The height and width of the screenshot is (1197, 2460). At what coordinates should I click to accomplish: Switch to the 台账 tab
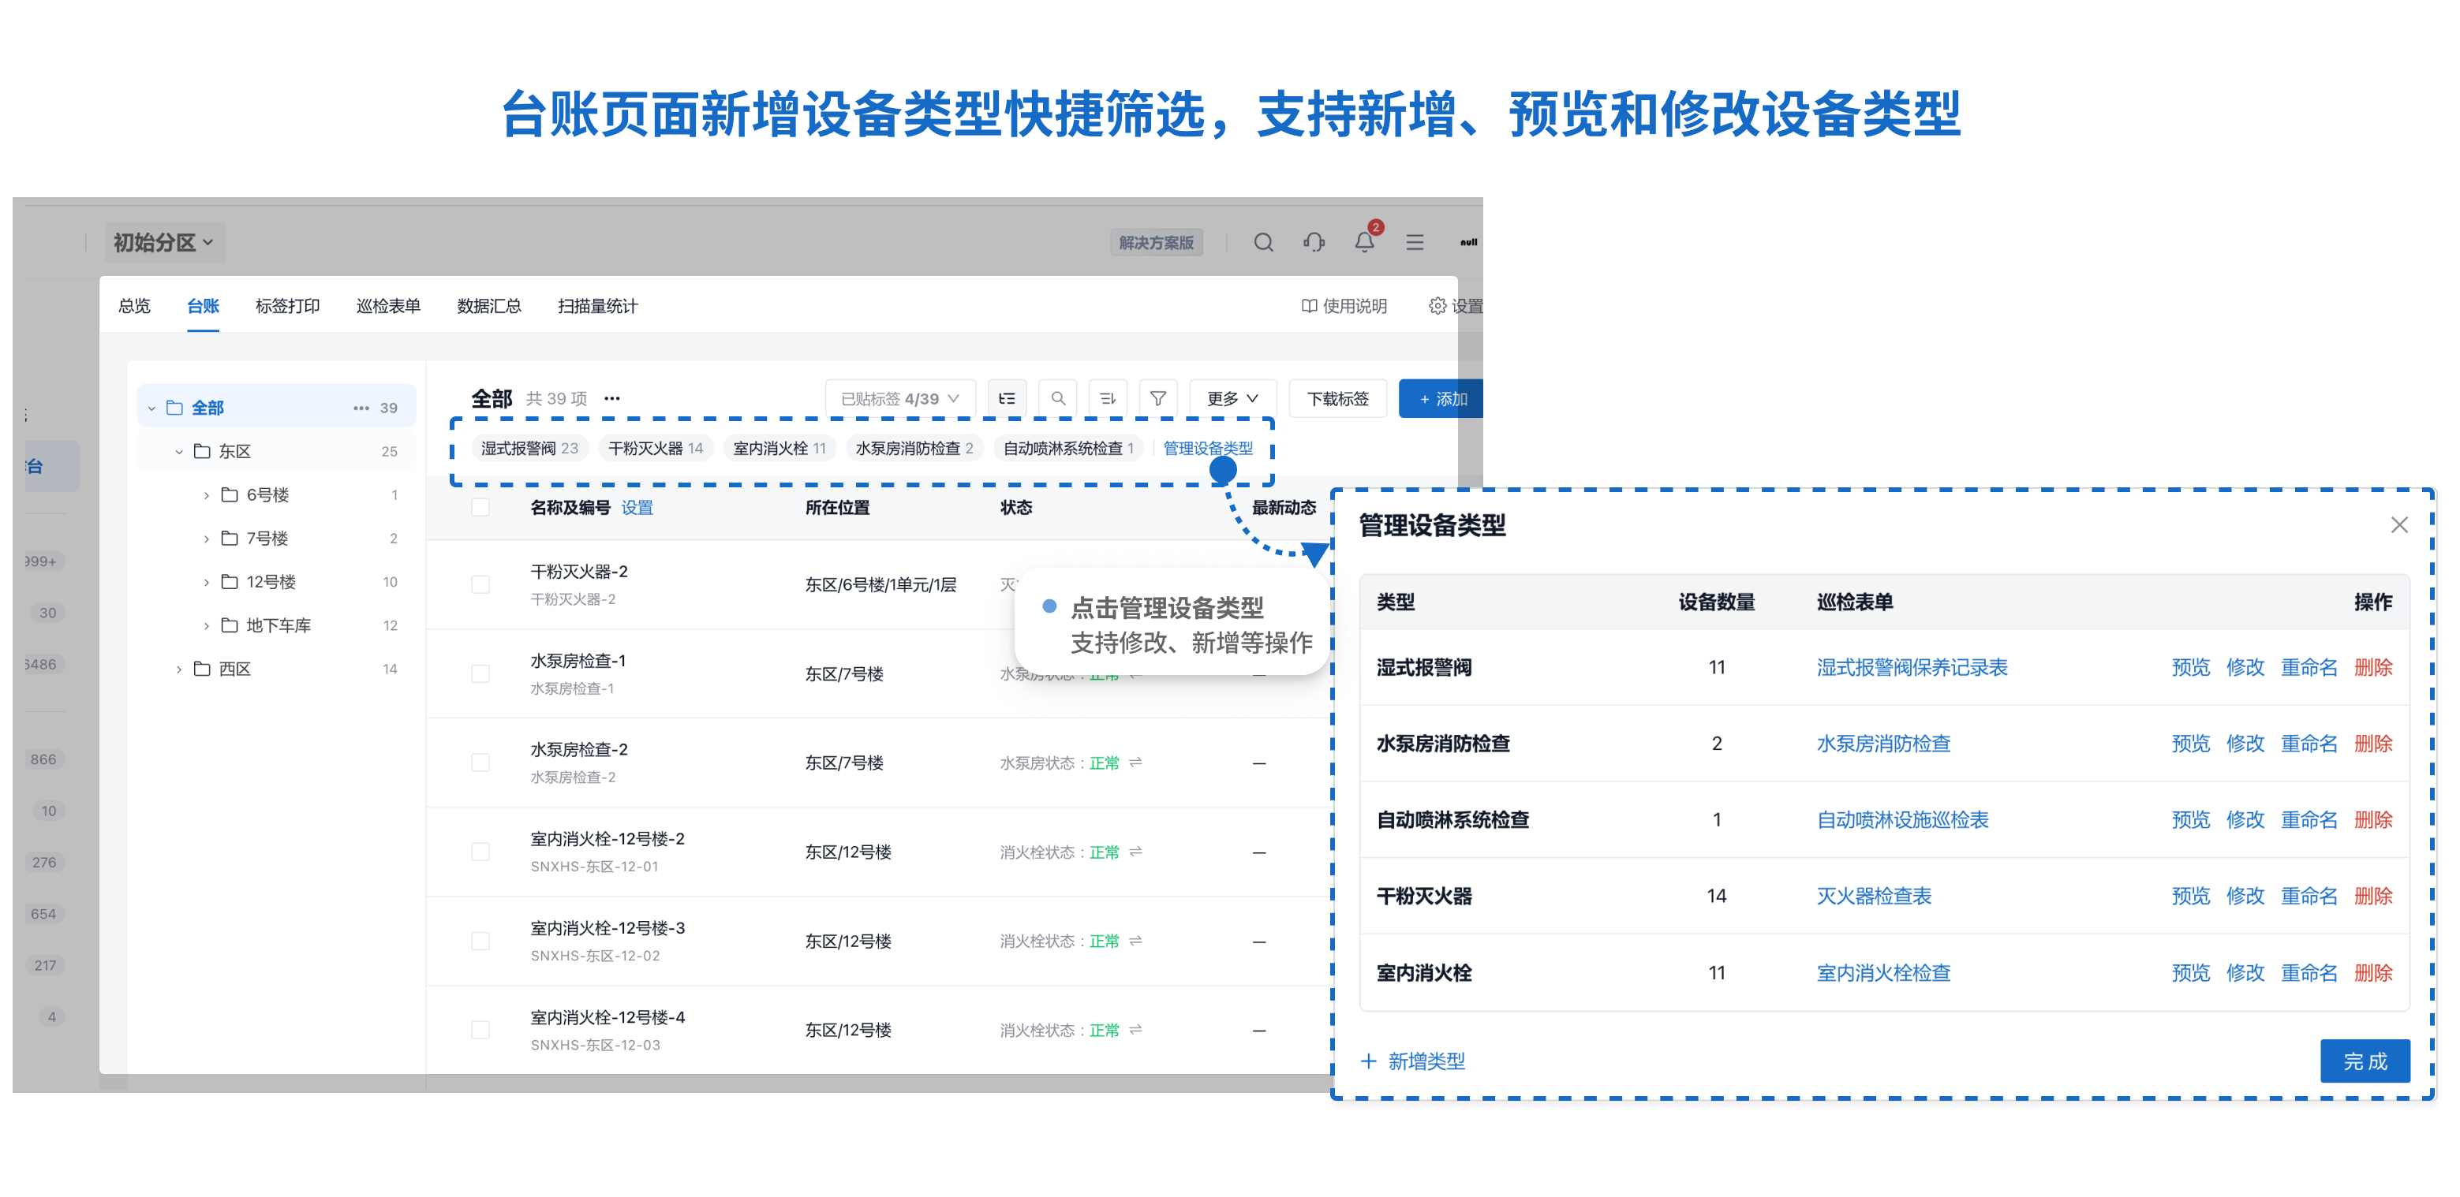(x=203, y=307)
